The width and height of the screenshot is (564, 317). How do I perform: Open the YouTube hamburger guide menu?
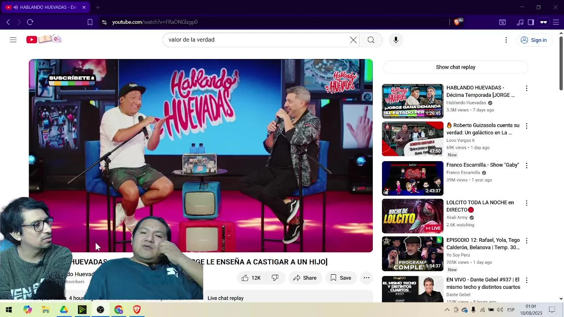[x=13, y=40]
